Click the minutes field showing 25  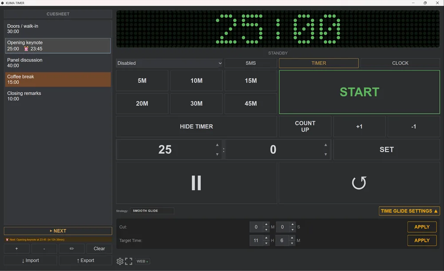(x=165, y=149)
